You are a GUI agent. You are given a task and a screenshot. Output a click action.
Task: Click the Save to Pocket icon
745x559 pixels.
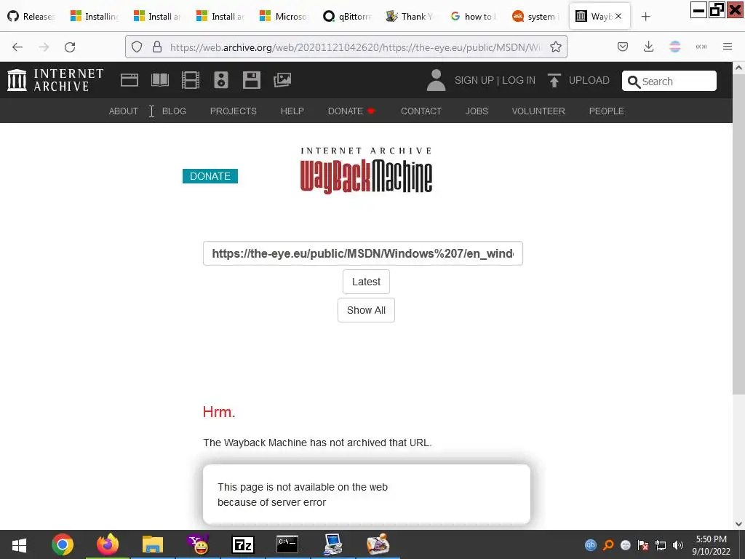click(623, 47)
